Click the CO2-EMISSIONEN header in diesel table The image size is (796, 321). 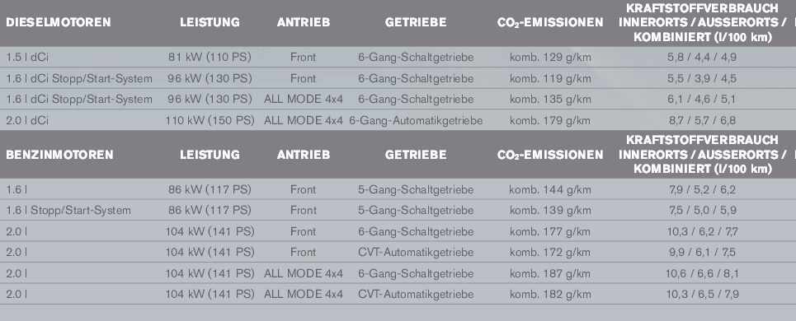(x=550, y=23)
